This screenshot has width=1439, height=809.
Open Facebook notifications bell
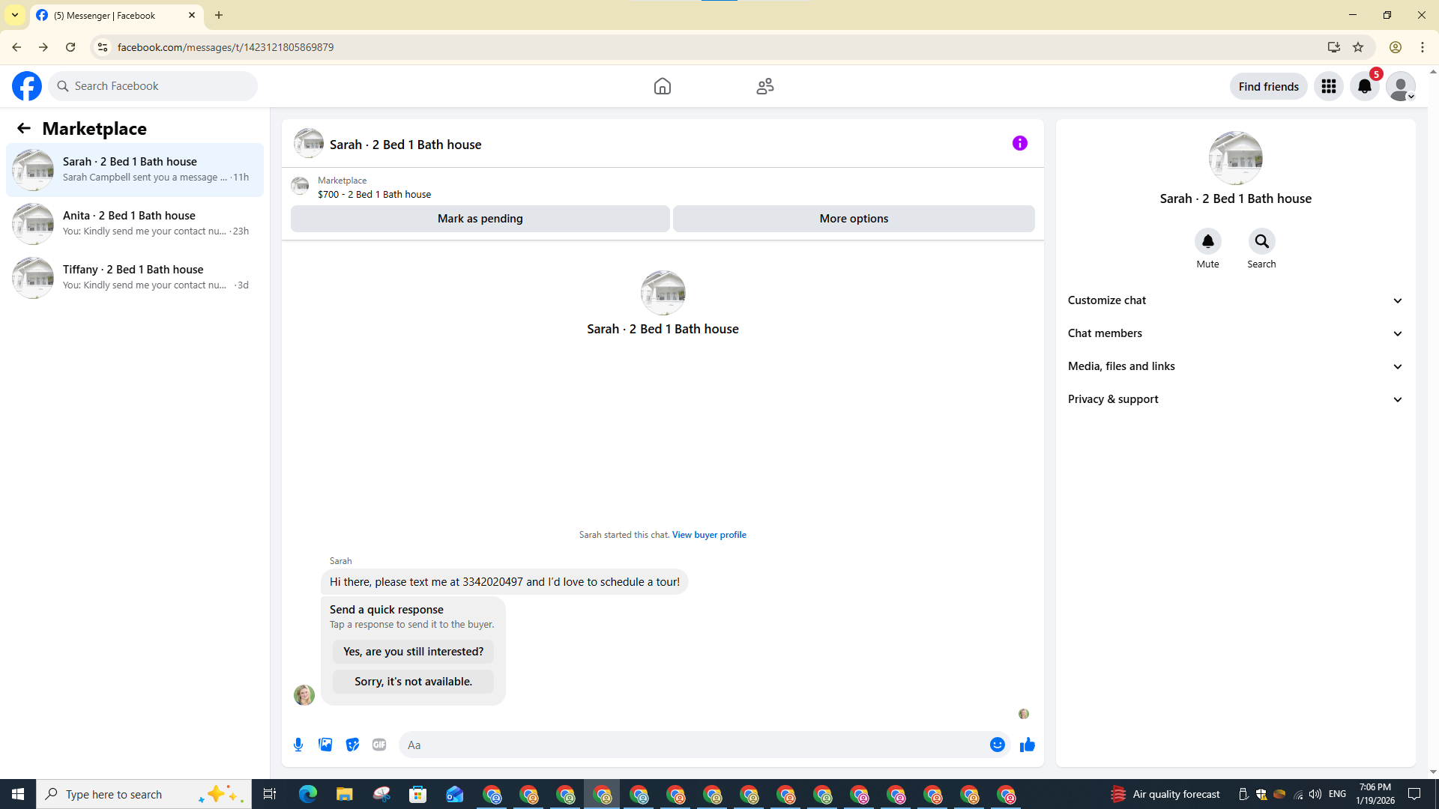(x=1364, y=86)
